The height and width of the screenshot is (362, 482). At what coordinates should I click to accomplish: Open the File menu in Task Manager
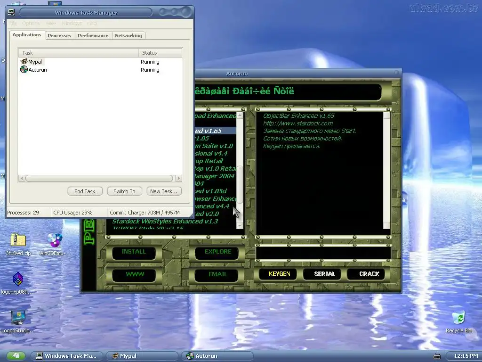(x=13, y=23)
